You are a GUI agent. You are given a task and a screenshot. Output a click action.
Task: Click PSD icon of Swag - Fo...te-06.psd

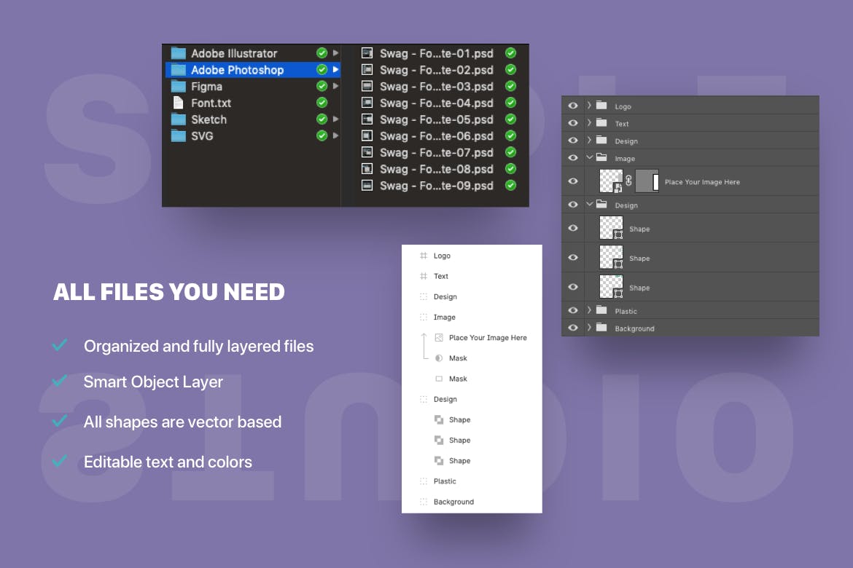pyautogui.click(x=367, y=136)
